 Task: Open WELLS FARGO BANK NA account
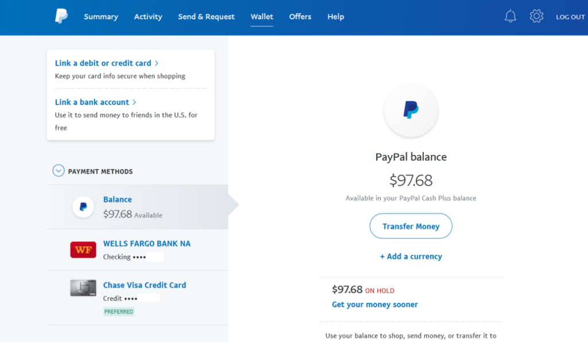(x=146, y=244)
